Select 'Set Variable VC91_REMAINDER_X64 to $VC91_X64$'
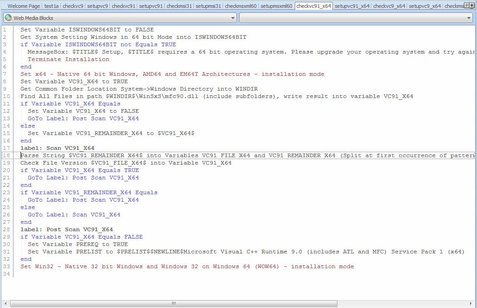 pyautogui.click(x=111, y=133)
